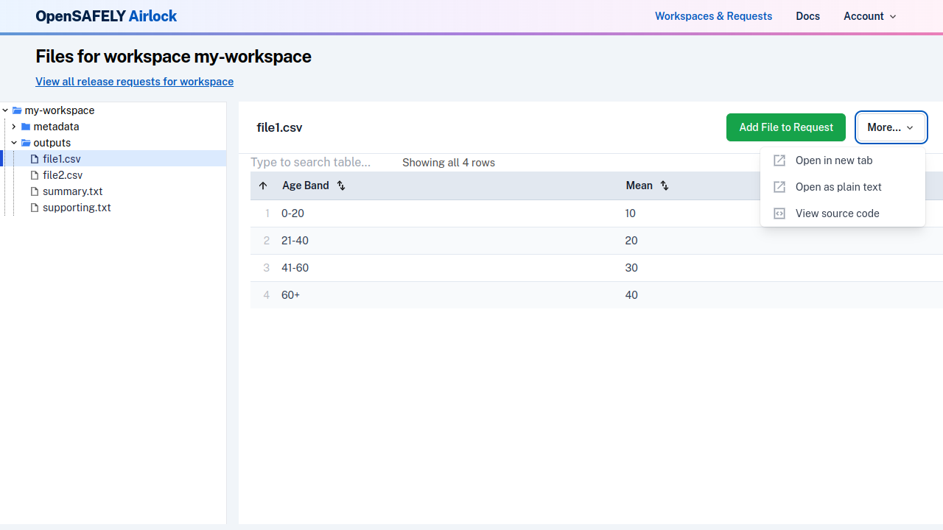The width and height of the screenshot is (943, 530).
Task: Collapse the my-workspace tree root
Action: (5, 110)
